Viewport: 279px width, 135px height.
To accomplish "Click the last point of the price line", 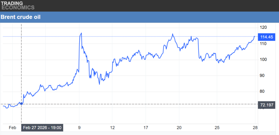I will click(x=254, y=36).
